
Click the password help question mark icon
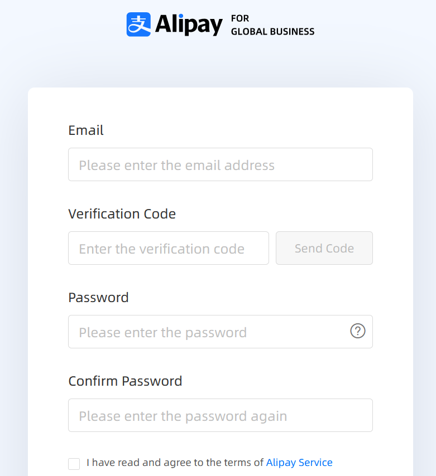(x=357, y=331)
